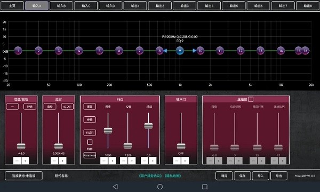Select EQ node 13 on the graph

[x=261, y=51]
